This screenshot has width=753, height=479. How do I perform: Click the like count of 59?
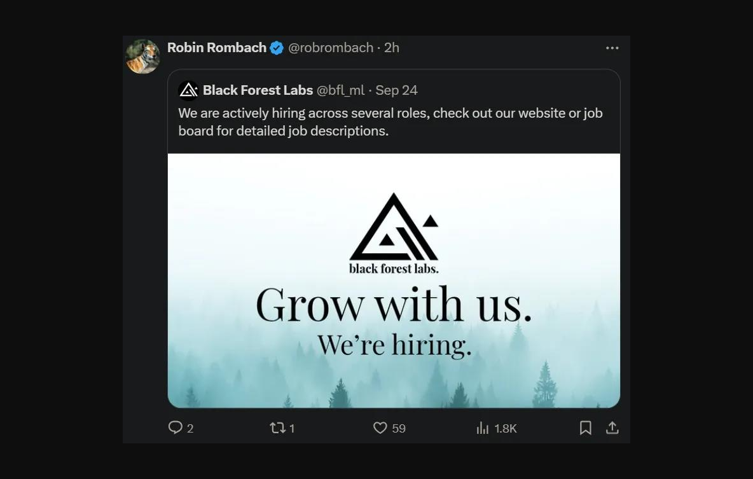tap(399, 429)
